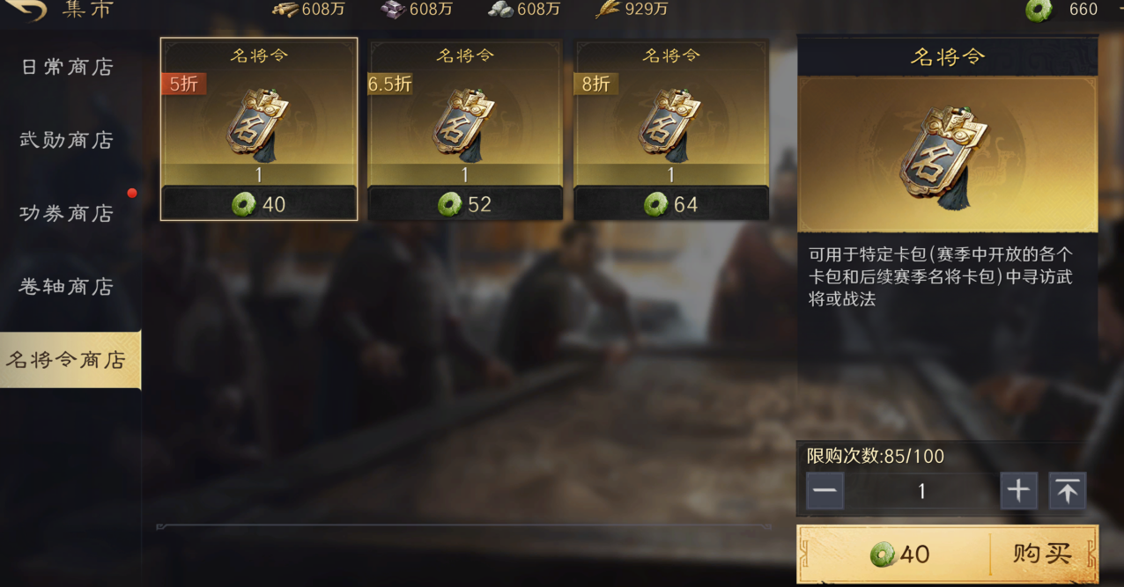Select the 6.5折 名将令 token icon
Image resolution: width=1124 pixels, height=587 pixels.
click(464, 127)
